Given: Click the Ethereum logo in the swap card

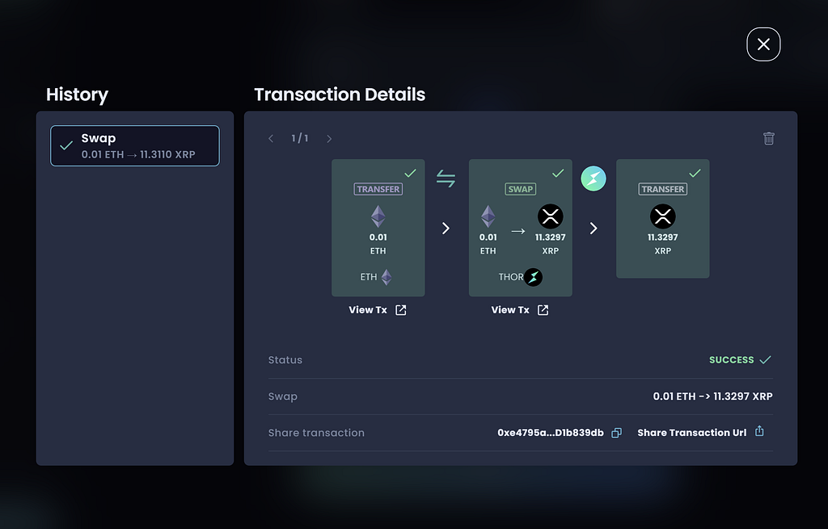Looking at the screenshot, I should click(x=488, y=216).
